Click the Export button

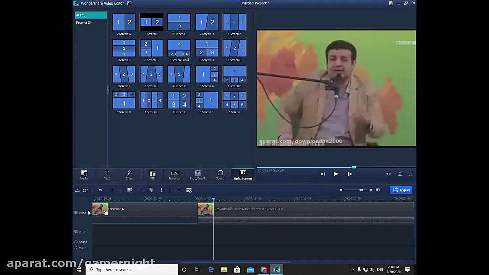[402, 190]
